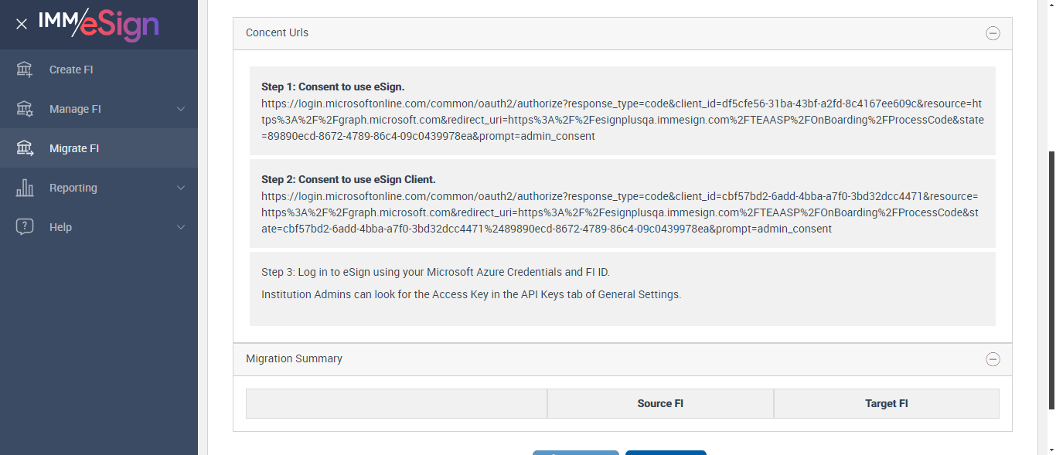Click the page vertical scrollbar thumb
1056x455 pixels.
(1051, 278)
